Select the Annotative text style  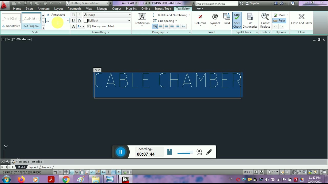click(x=11, y=20)
